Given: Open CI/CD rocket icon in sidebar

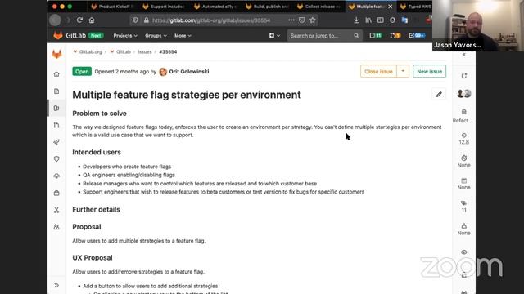Looking at the screenshot, I should [x=56, y=142].
